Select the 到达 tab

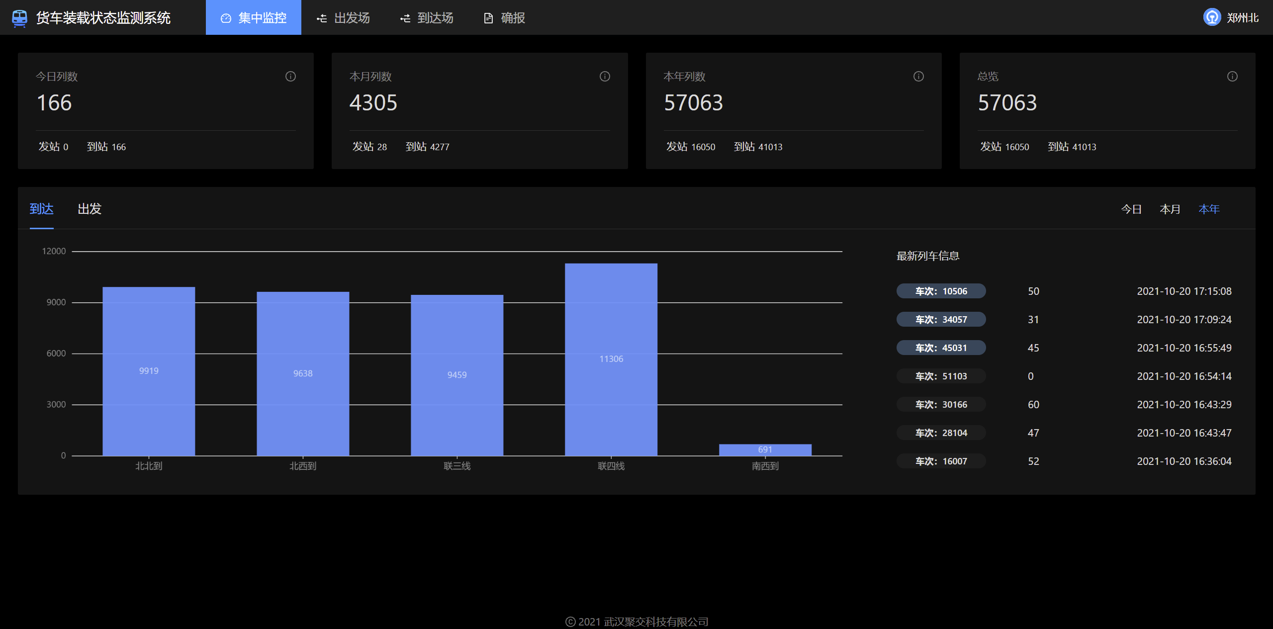41,209
